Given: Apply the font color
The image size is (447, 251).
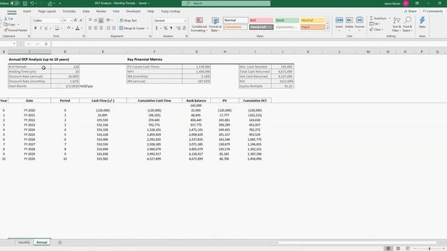Looking at the screenshot, I should coord(78,28).
